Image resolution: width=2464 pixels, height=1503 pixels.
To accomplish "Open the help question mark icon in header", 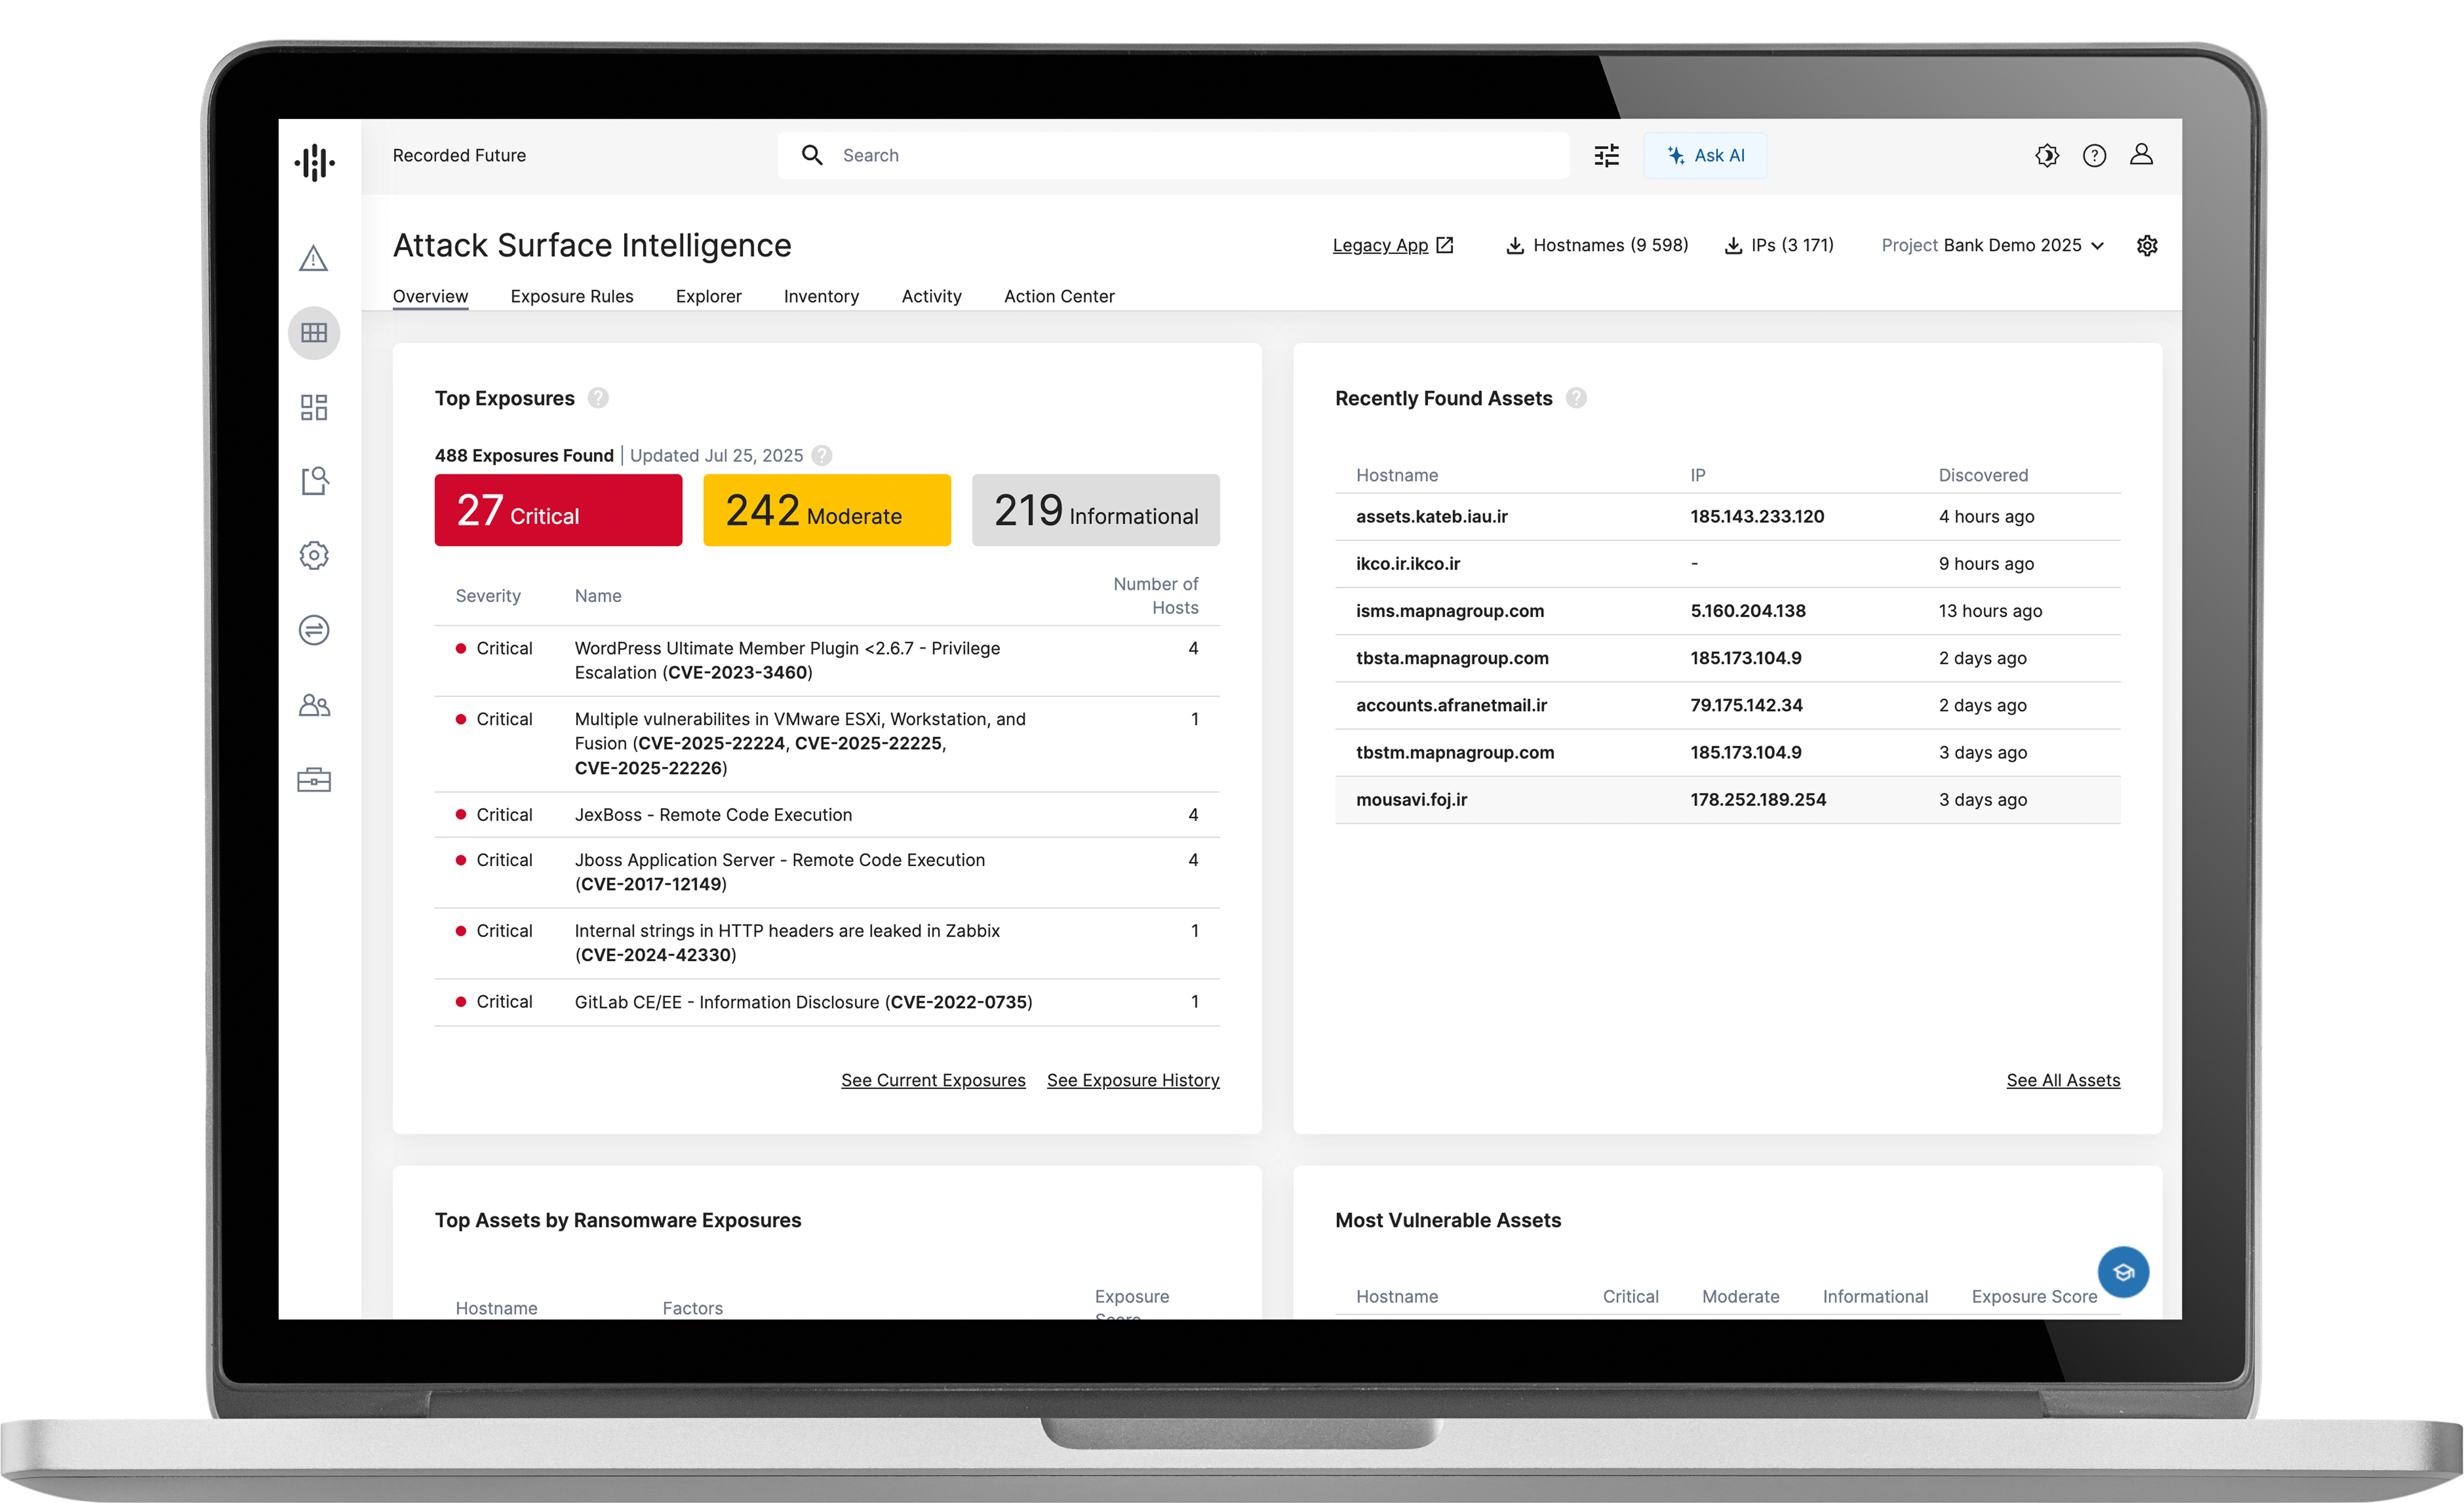I will pos(2094,155).
